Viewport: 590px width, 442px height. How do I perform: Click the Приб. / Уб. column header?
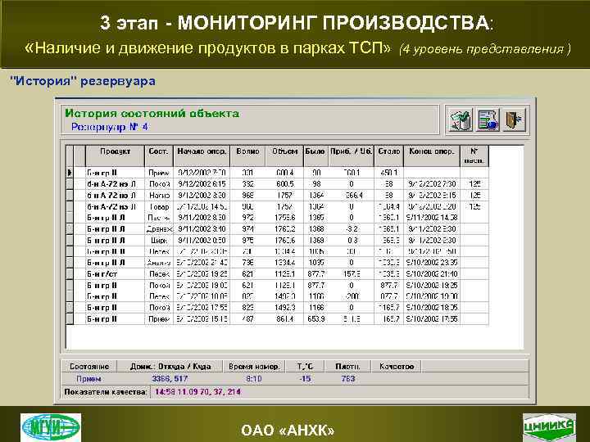click(351, 156)
